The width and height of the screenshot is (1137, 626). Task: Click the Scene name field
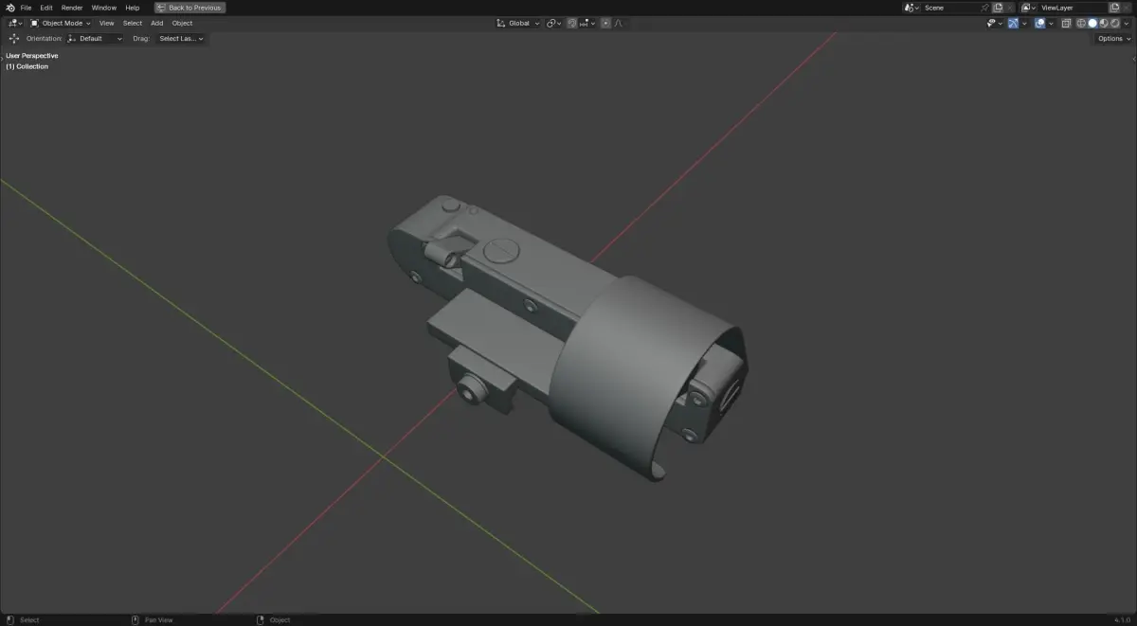tap(950, 8)
